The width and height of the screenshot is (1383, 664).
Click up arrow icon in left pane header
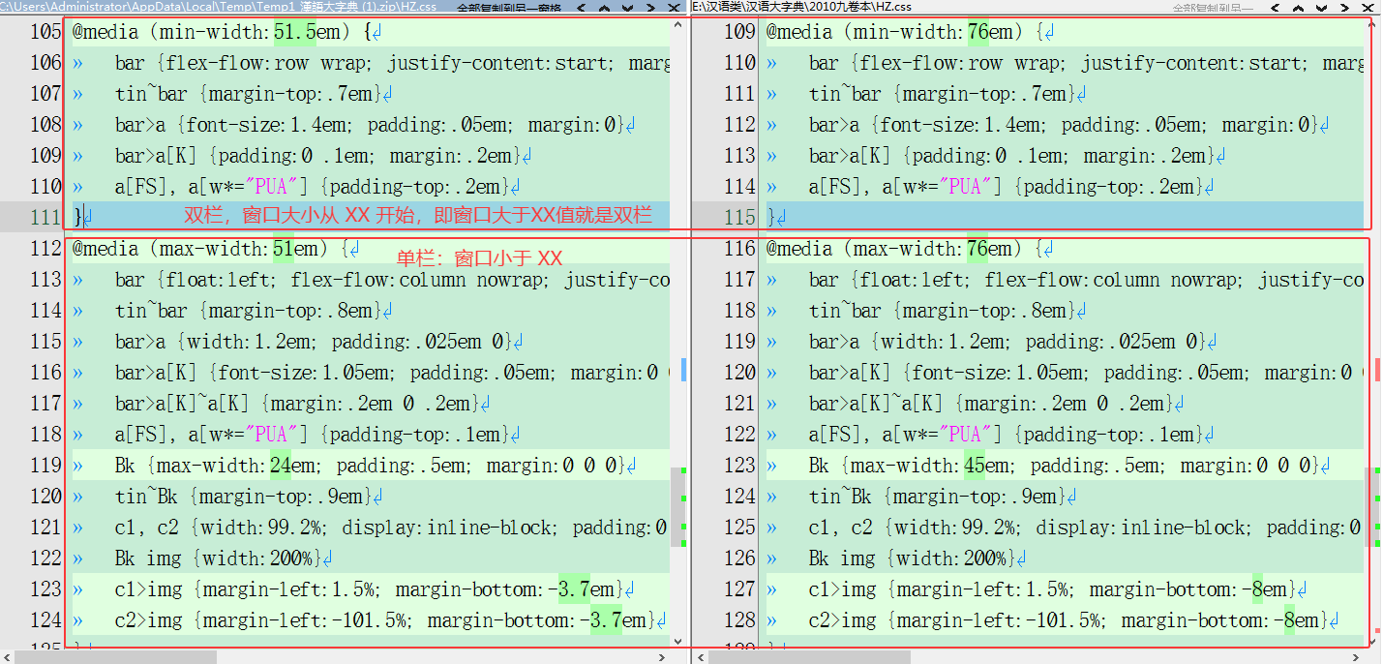point(605,8)
